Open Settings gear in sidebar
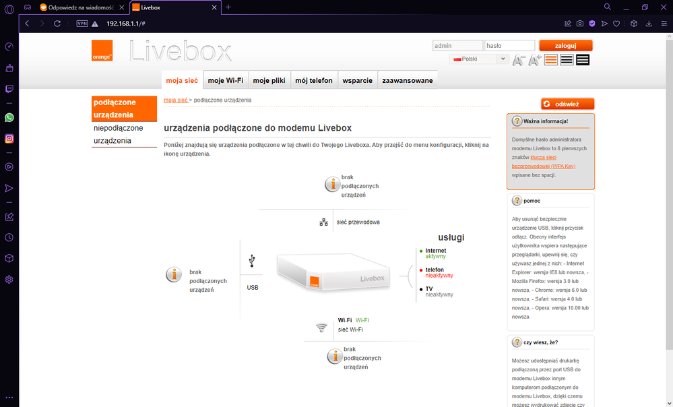673x407 pixels. [9, 280]
